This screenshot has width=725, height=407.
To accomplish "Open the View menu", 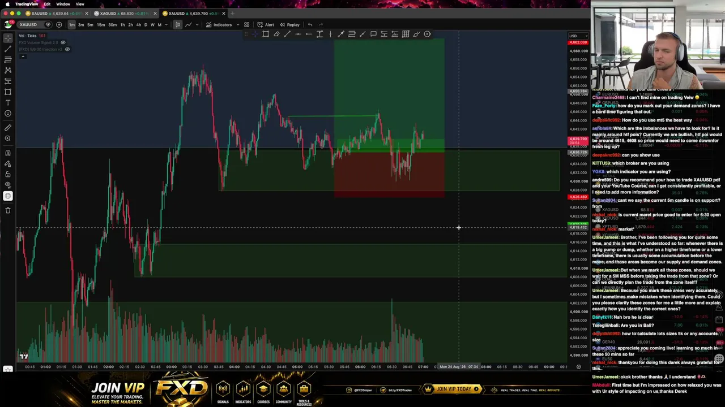I will (x=80, y=4).
